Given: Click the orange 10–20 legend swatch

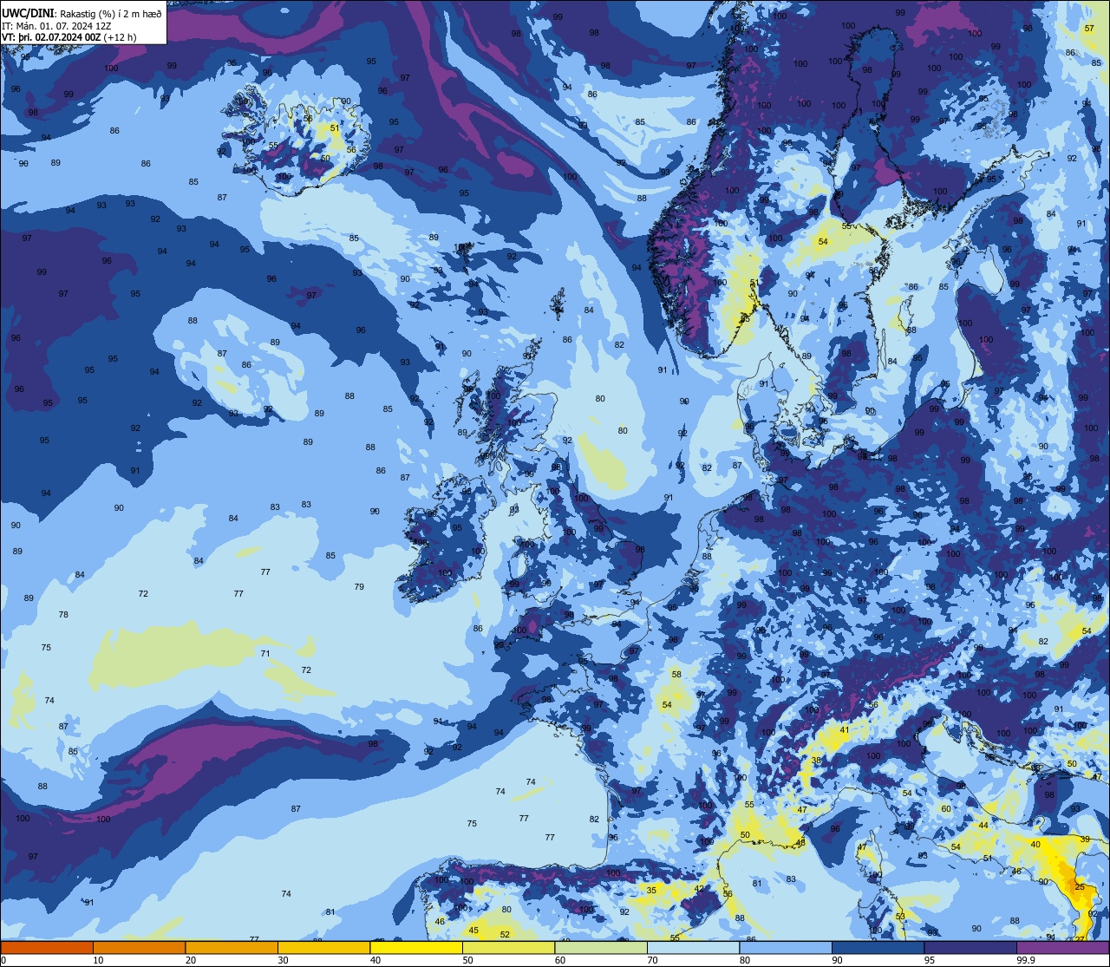Looking at the screenshot, I should [x=139, y=947].
